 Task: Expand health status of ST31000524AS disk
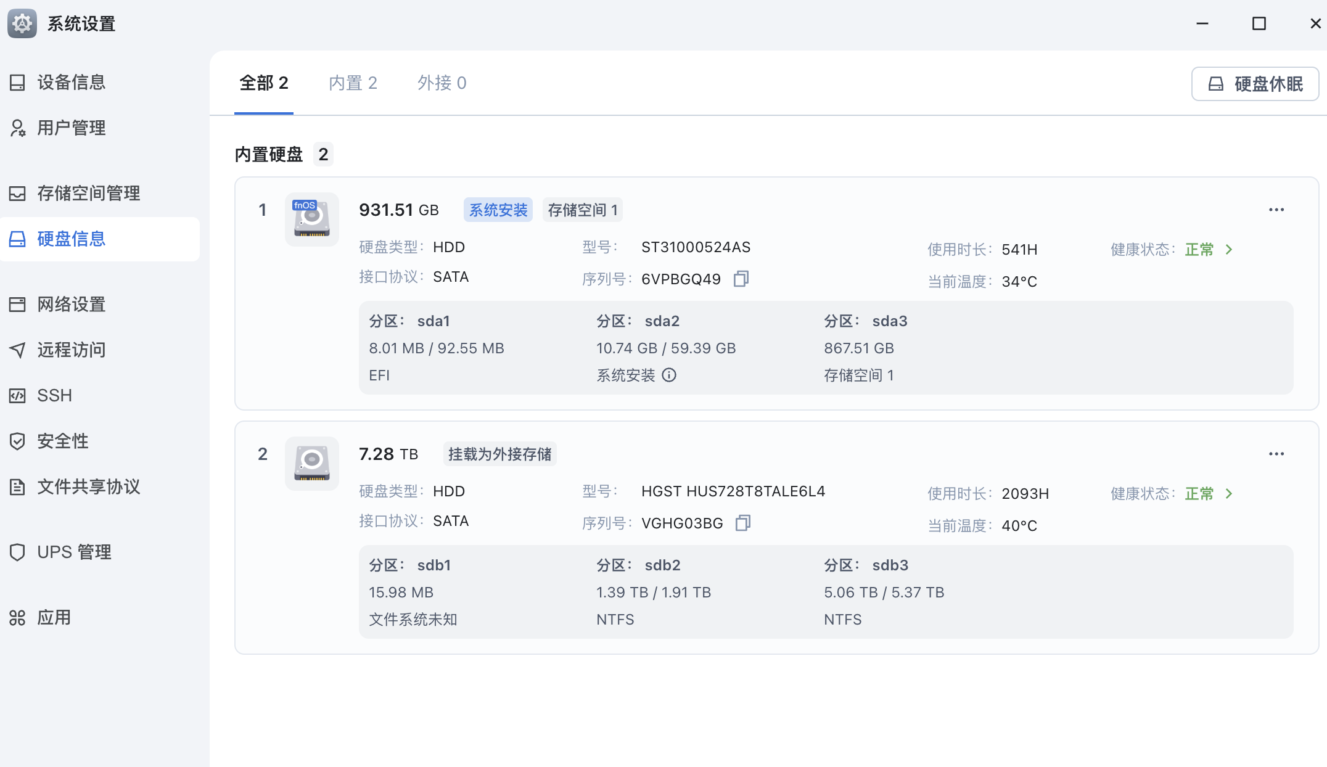1229,249
